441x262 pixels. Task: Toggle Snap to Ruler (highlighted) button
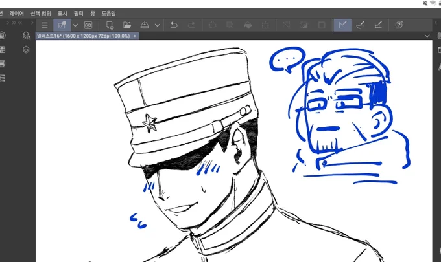pos(342,25)
